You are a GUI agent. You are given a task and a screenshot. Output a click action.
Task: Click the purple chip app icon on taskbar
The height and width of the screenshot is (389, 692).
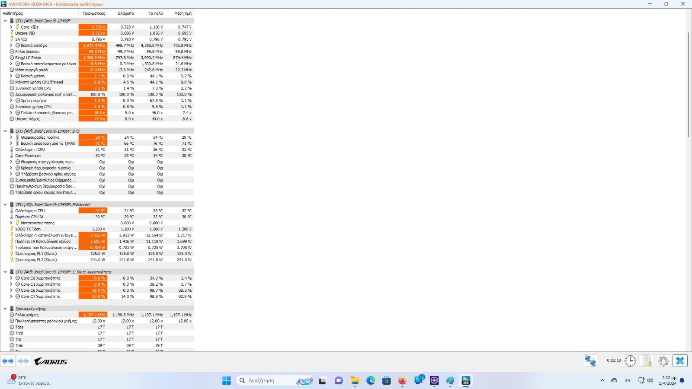pyautogui.click(x=434, y=380)
